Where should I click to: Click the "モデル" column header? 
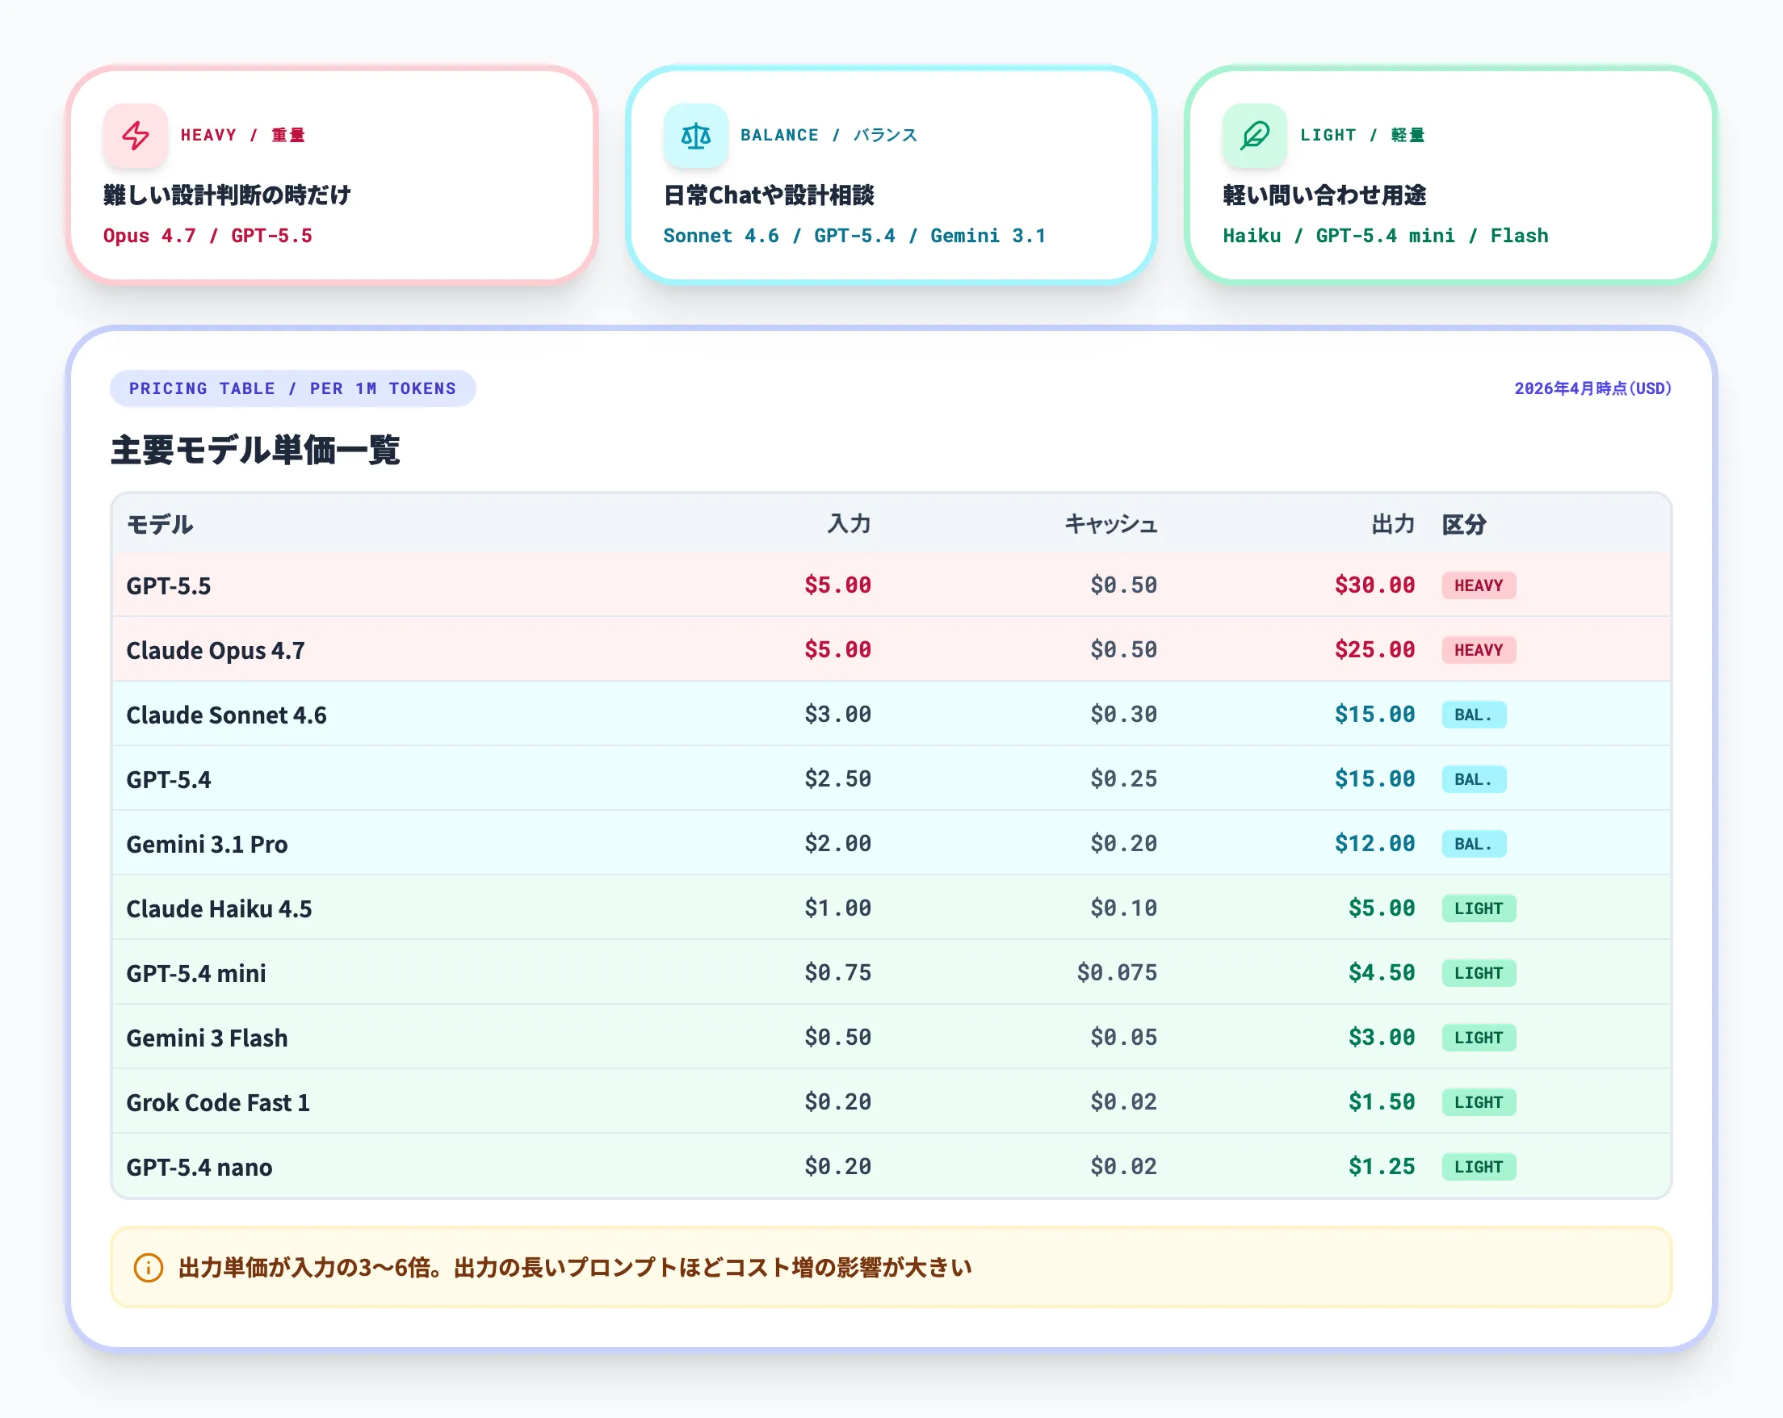(160, 524)
